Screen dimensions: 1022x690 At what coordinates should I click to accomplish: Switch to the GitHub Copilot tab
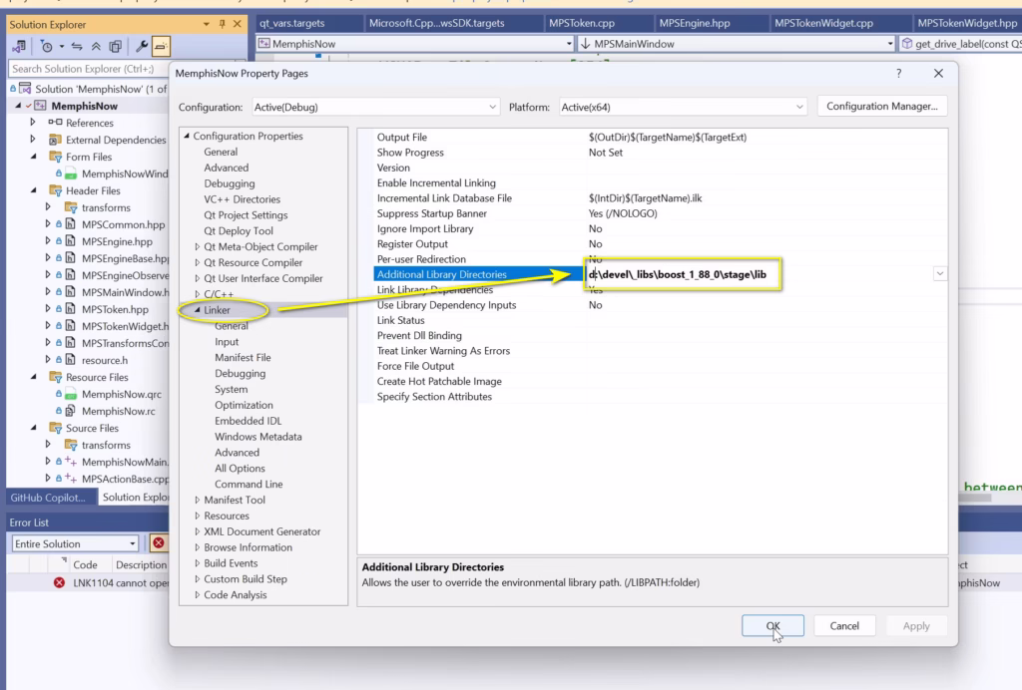pos(49,497)
